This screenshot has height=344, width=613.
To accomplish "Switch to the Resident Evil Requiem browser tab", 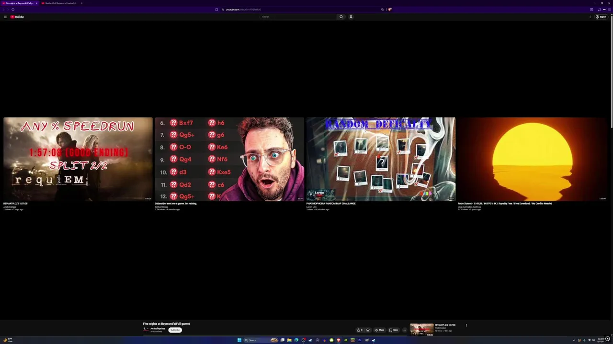I will (59, 3).
